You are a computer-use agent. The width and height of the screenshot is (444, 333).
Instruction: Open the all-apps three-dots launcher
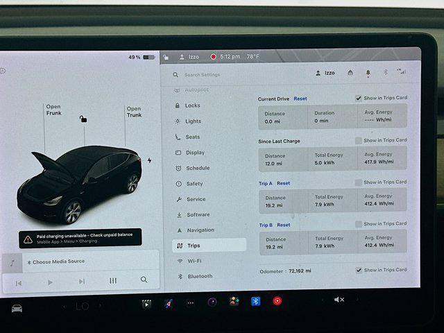[x=190, y=303]
